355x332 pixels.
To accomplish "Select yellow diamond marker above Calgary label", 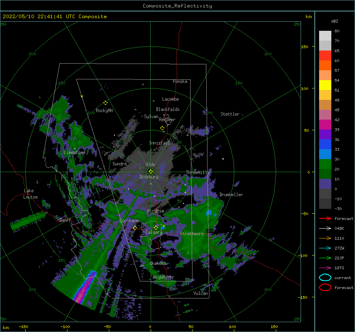I will [156, 227].
